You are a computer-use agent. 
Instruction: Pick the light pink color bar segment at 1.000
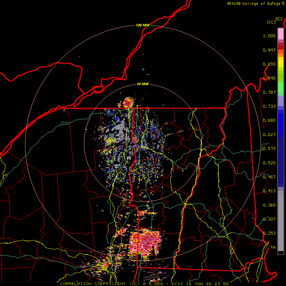click(x=281, y=34)
